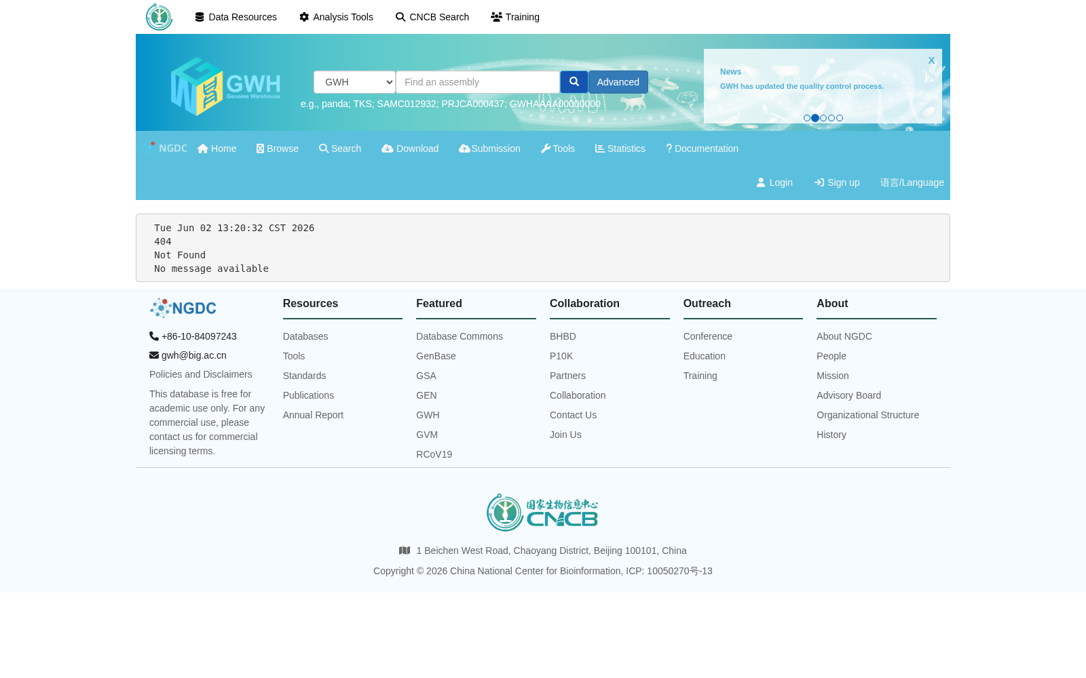Open GSA footer link
Viewport: 1086px width, 678px height.
pyautogui.click(x=426, y=376)
